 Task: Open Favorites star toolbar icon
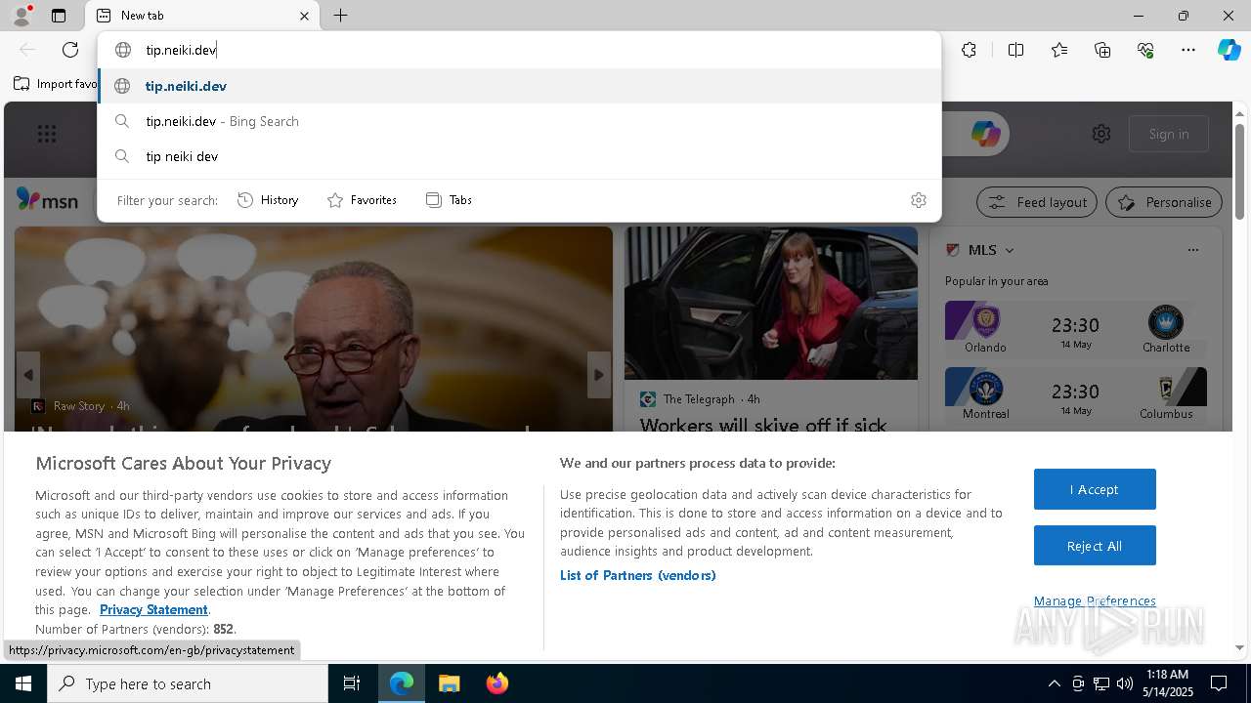click(x=1059, y=50)
